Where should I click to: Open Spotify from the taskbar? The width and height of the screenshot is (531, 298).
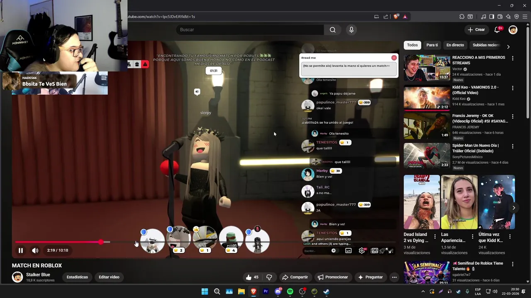coord(290,291)
